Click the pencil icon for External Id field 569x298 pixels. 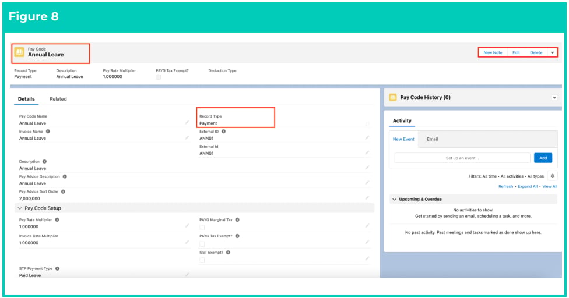click(x=367, y=152)
